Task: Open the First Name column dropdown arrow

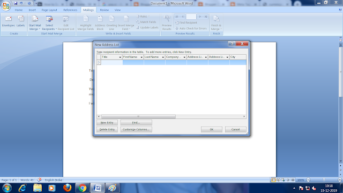Action: pyautogui.click(x=141, y=57)
